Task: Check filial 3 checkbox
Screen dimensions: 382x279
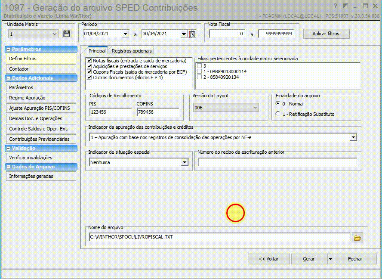Action: pos(200,65)
